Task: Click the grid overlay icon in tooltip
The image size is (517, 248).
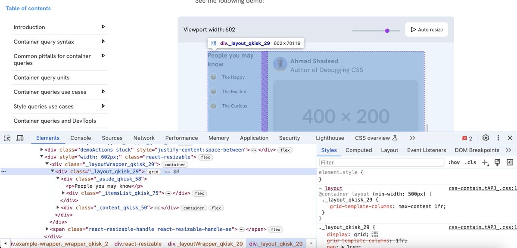Action: [214, 43]
